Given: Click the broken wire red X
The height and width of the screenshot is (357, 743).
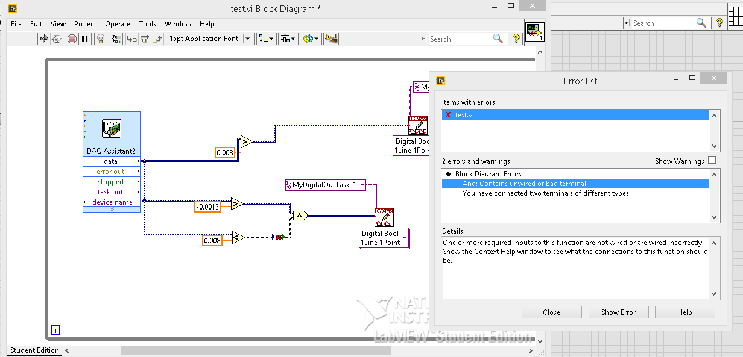Looking at the screenshot, I should (x=279, y=237).
